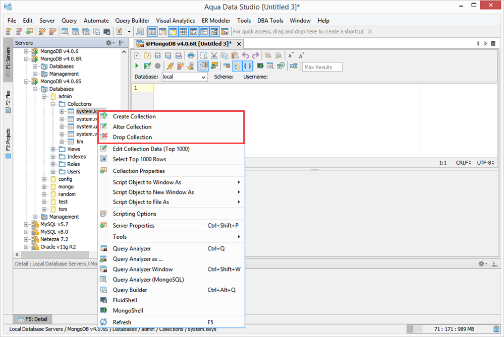Toggle tree results view button
The width and height of the screenshot is (504, 337).
pos(237,66)
